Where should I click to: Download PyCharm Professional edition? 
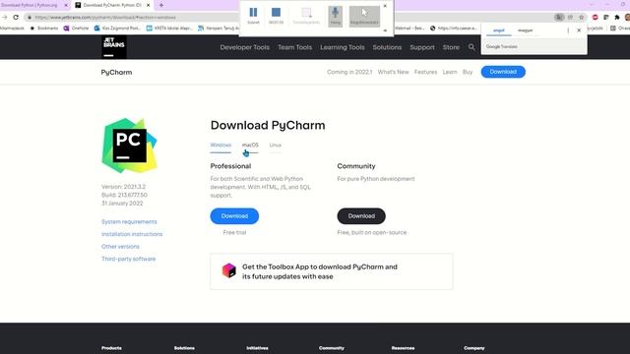234,216
